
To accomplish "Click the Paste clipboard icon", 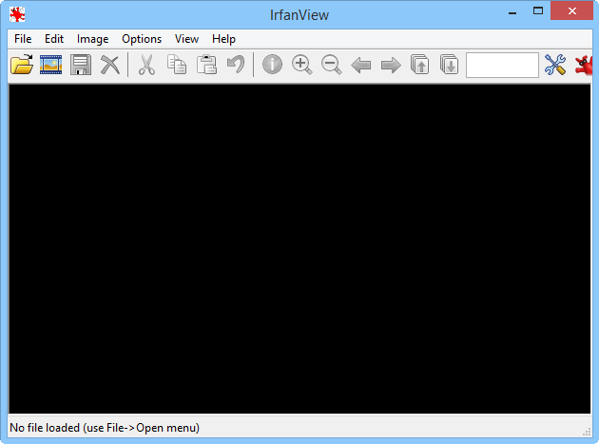I will click(206, 65).
